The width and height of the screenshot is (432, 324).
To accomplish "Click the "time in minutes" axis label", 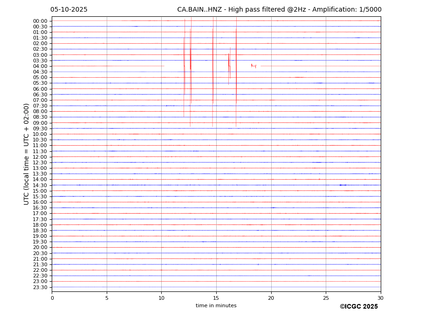I will point(216,306).
